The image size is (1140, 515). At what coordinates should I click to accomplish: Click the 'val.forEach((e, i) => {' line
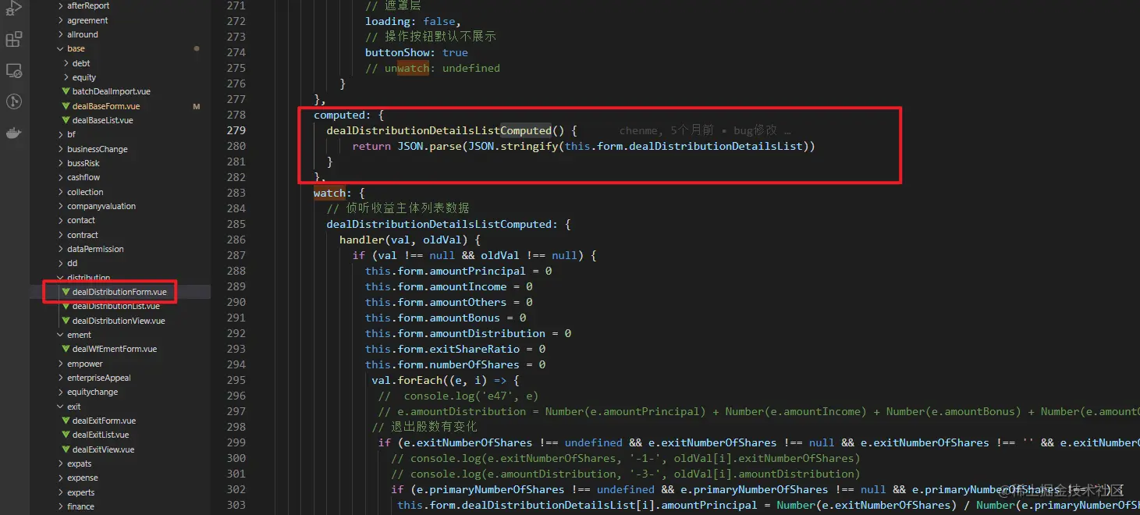coord(446,380)
